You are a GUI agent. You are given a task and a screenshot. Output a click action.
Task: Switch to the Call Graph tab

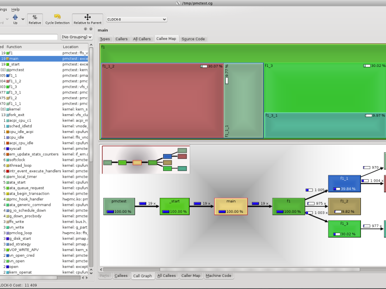(142, 276)
